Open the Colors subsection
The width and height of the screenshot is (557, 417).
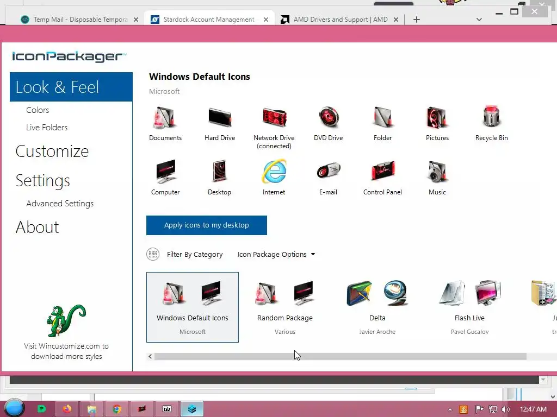click(38, 110)
